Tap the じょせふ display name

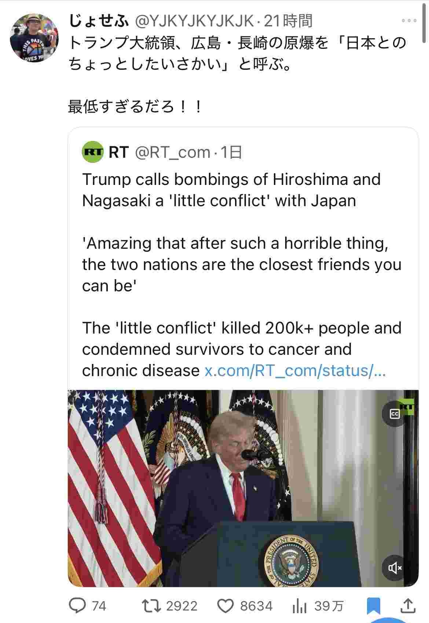99,21
